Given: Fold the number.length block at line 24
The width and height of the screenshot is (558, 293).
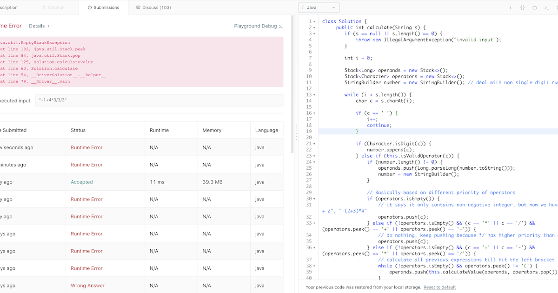Looking at the screenshot, I should pos(315,162).
